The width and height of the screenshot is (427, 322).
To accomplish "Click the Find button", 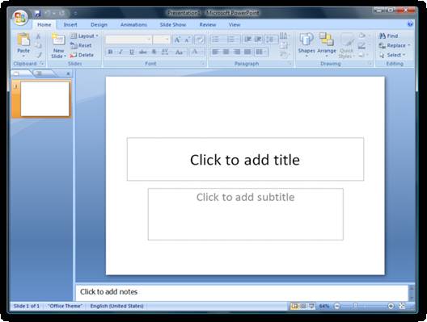I will [x=389, y=36].
